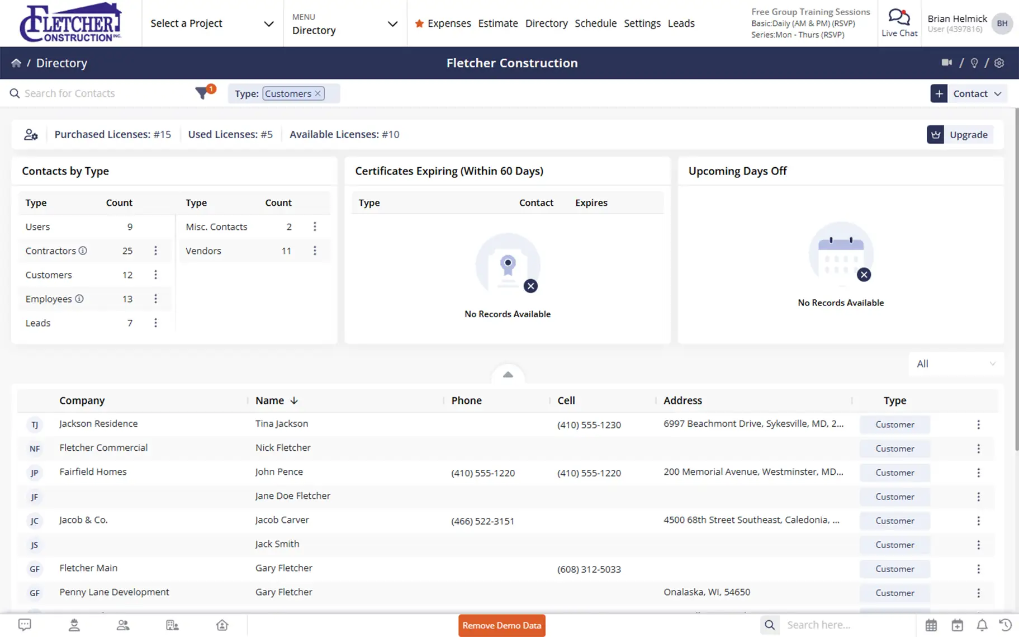
Task: Open Employees row three-dot menu
Action: (155, 299)
